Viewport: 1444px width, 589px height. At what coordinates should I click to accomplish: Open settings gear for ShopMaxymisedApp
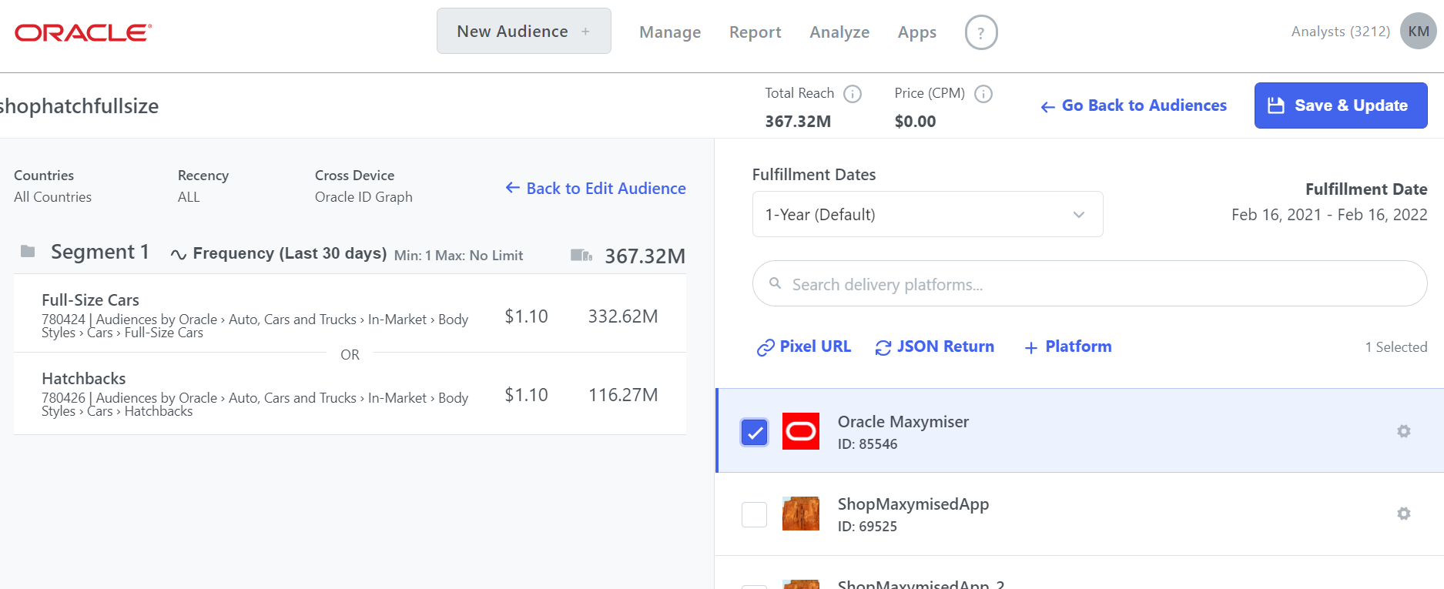1403,514
